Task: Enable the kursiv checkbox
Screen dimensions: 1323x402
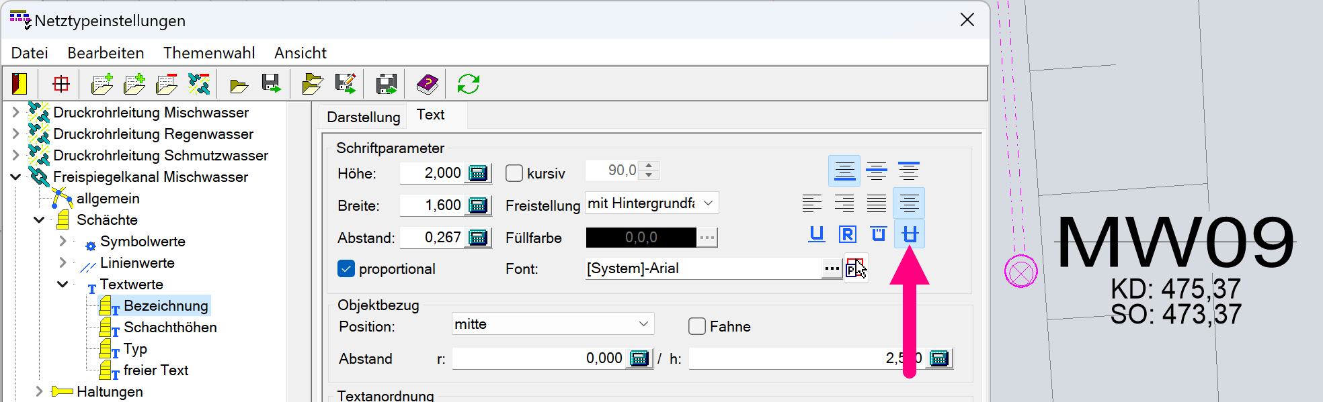Action: 514,173
